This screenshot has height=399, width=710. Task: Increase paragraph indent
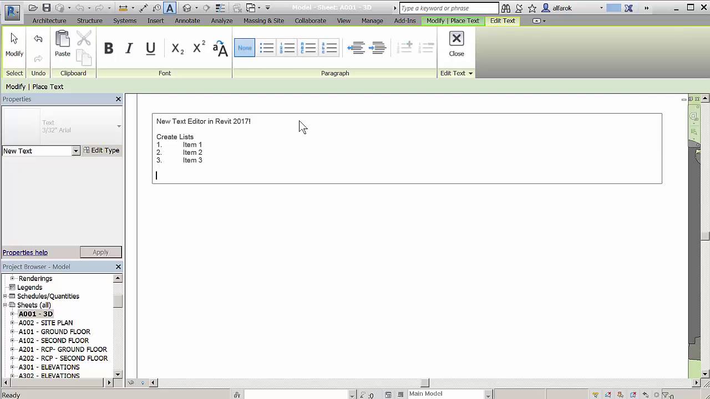[378, 48]
